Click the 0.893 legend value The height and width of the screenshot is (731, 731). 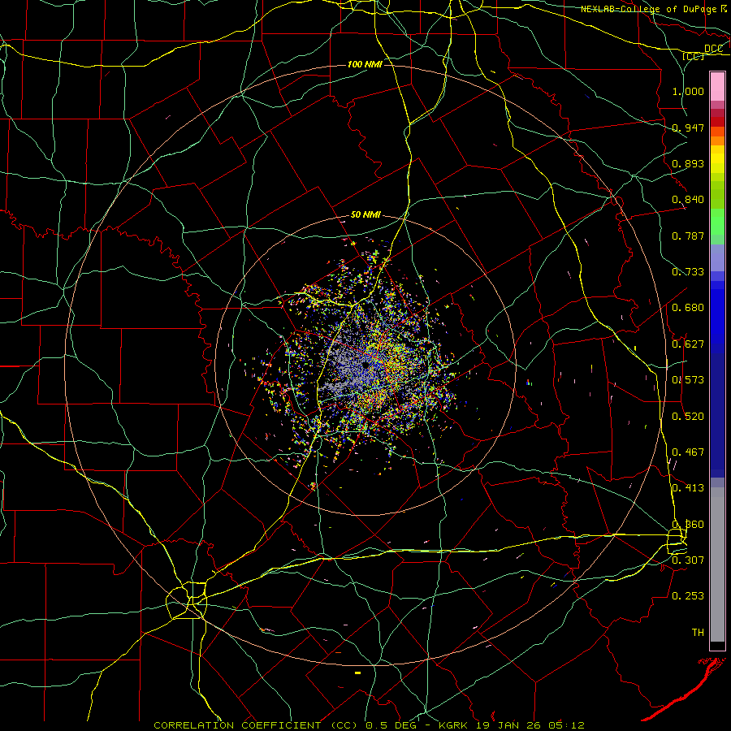point(688,163)
